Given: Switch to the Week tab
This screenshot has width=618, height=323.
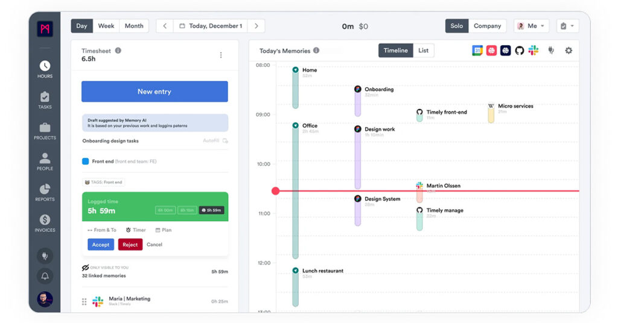Looking at the screenshot, I should [106, 26].
